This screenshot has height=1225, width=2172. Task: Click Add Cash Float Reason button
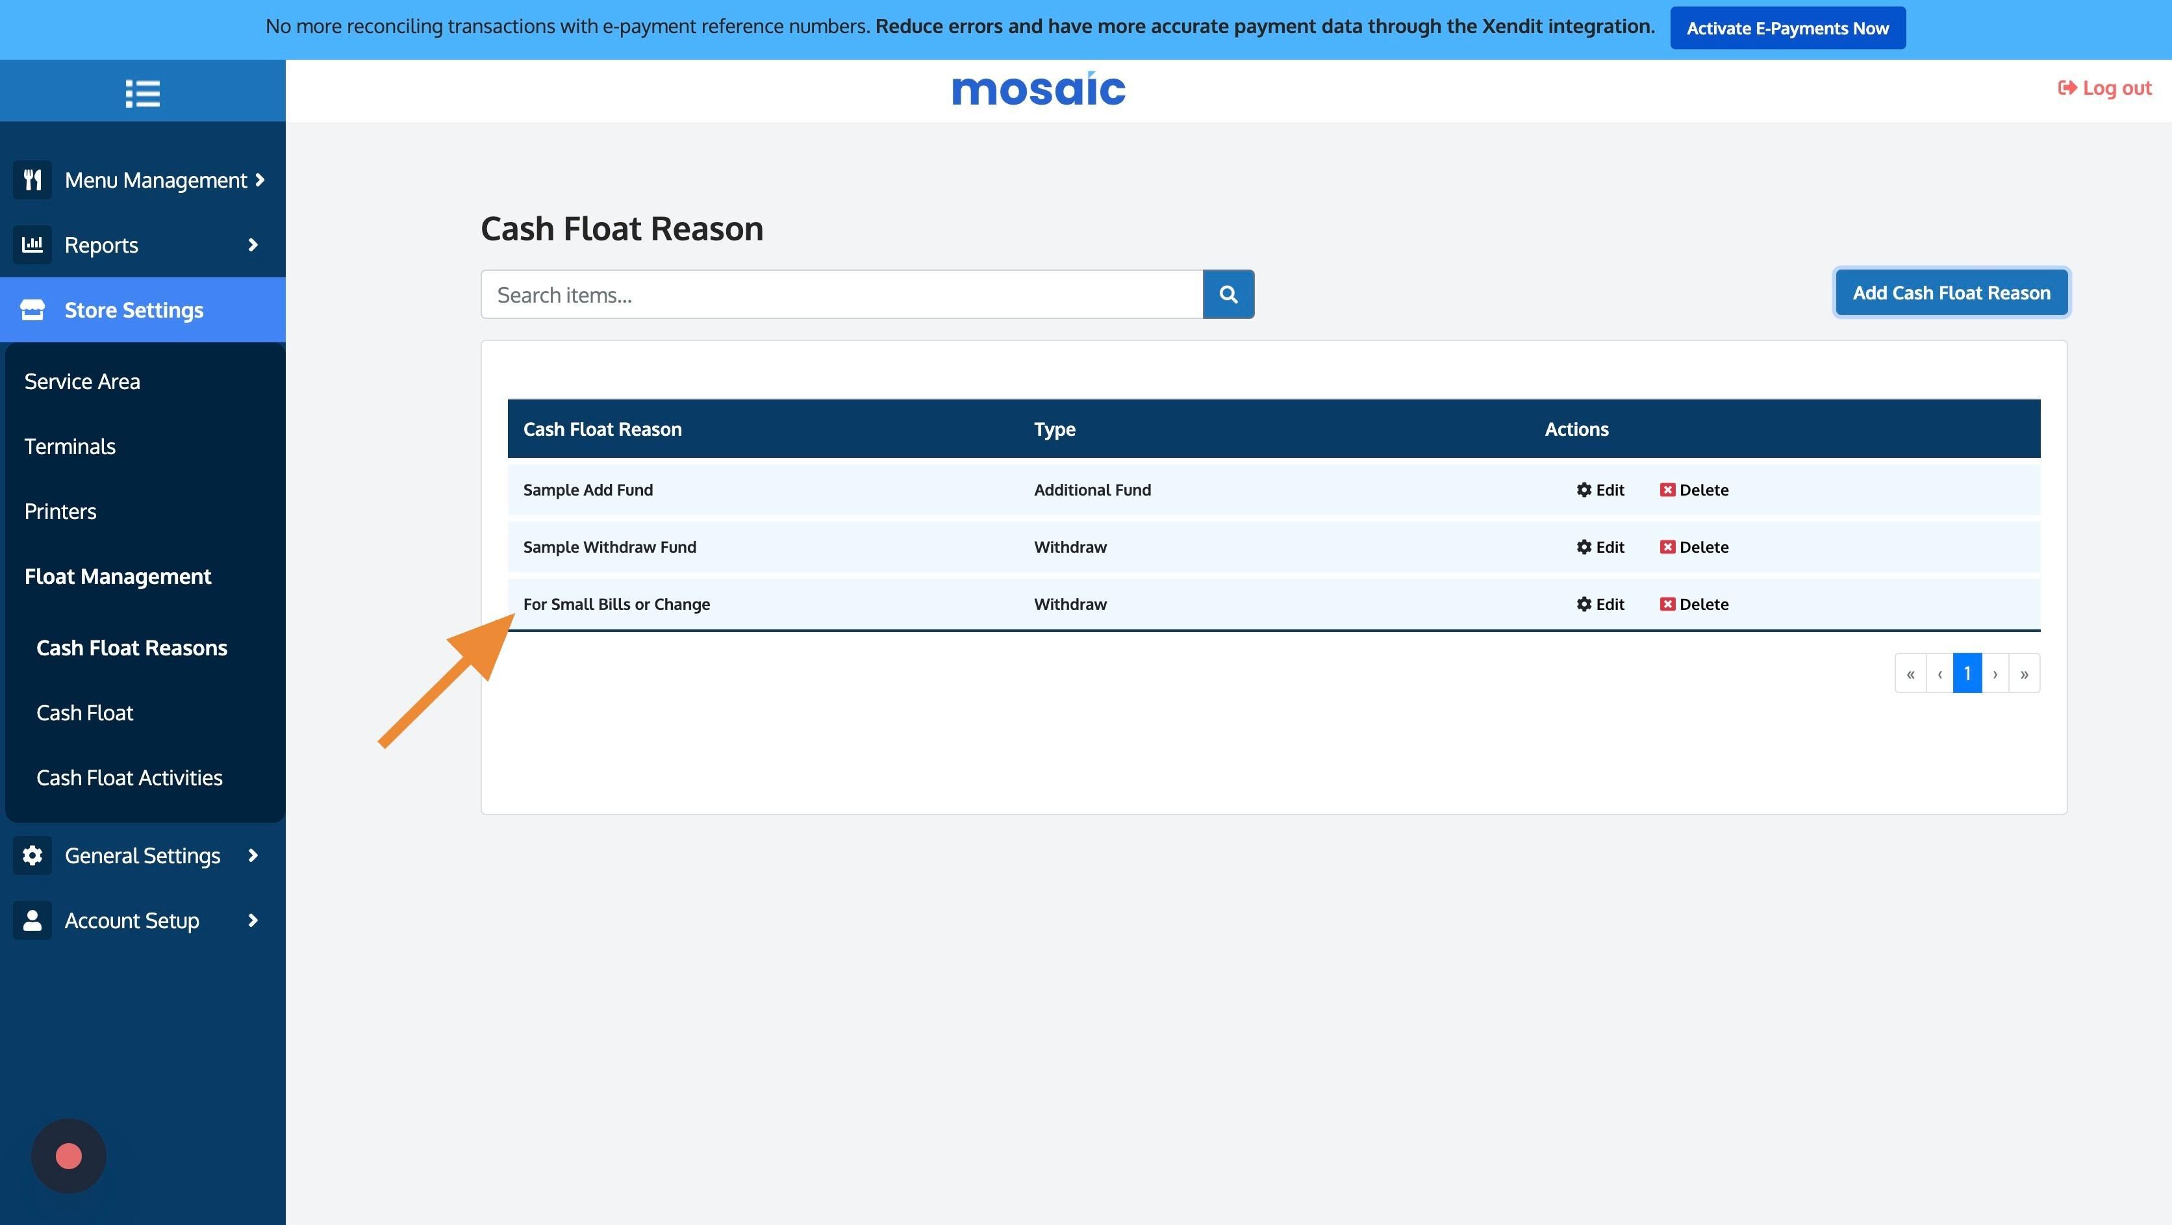click(x=1951, y=292)
